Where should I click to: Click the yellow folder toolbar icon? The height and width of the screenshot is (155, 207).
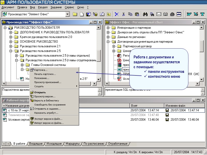(75, 14)
